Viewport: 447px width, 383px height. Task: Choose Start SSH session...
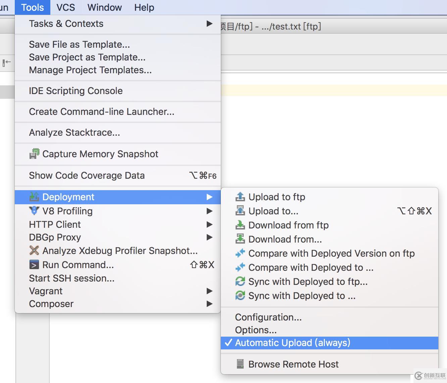tap(71, 278)
